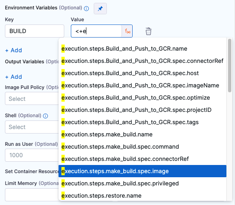Image resolution: width=235 pixels, height=205 pixels.
Task: Click the suggestions list scrollbar thumb
Action: (x=230, y=65)
